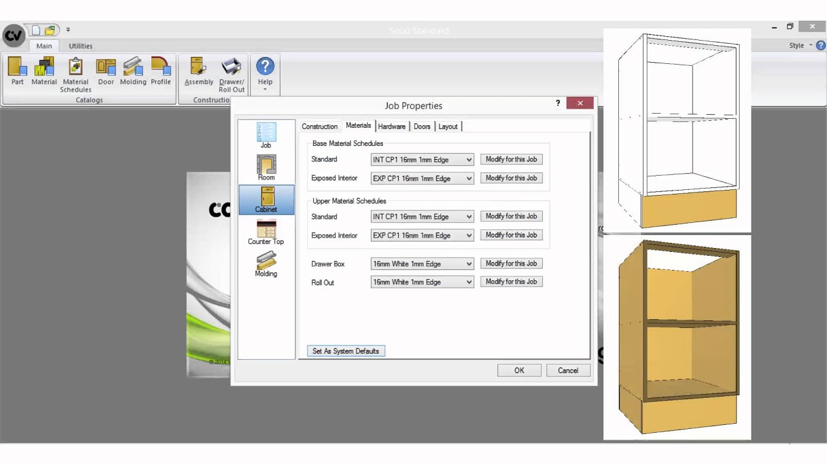Open the Style dropdown menu
827x465 pixels.
pos(801,45)
